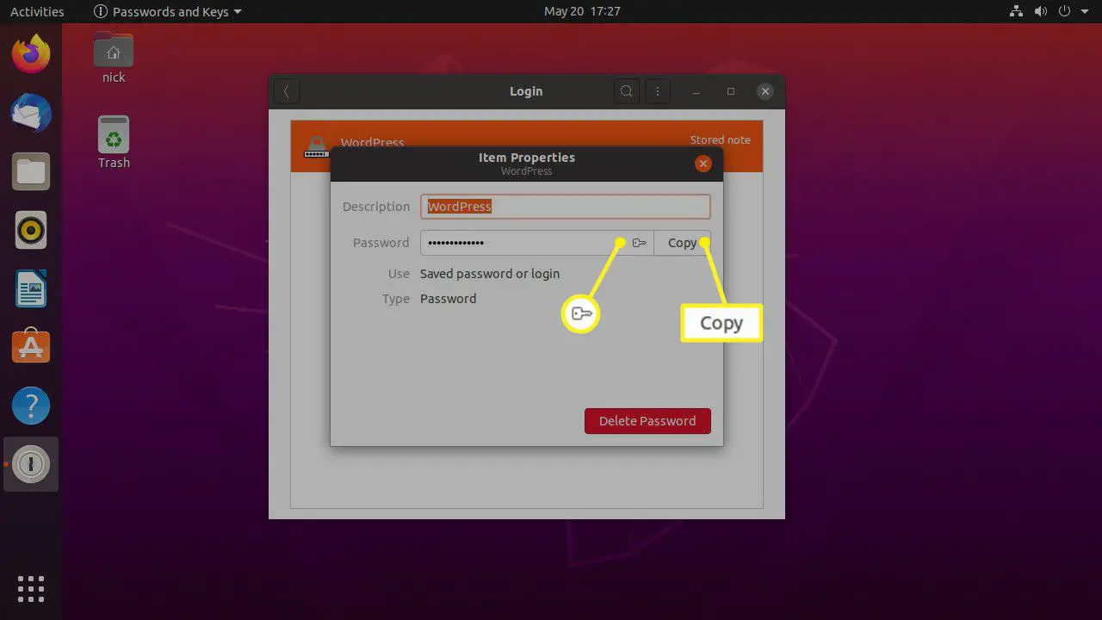This screenshot has height=620, width=1102.
Task: Expand the system menu arrow
Action: (x=1084, y=12)
